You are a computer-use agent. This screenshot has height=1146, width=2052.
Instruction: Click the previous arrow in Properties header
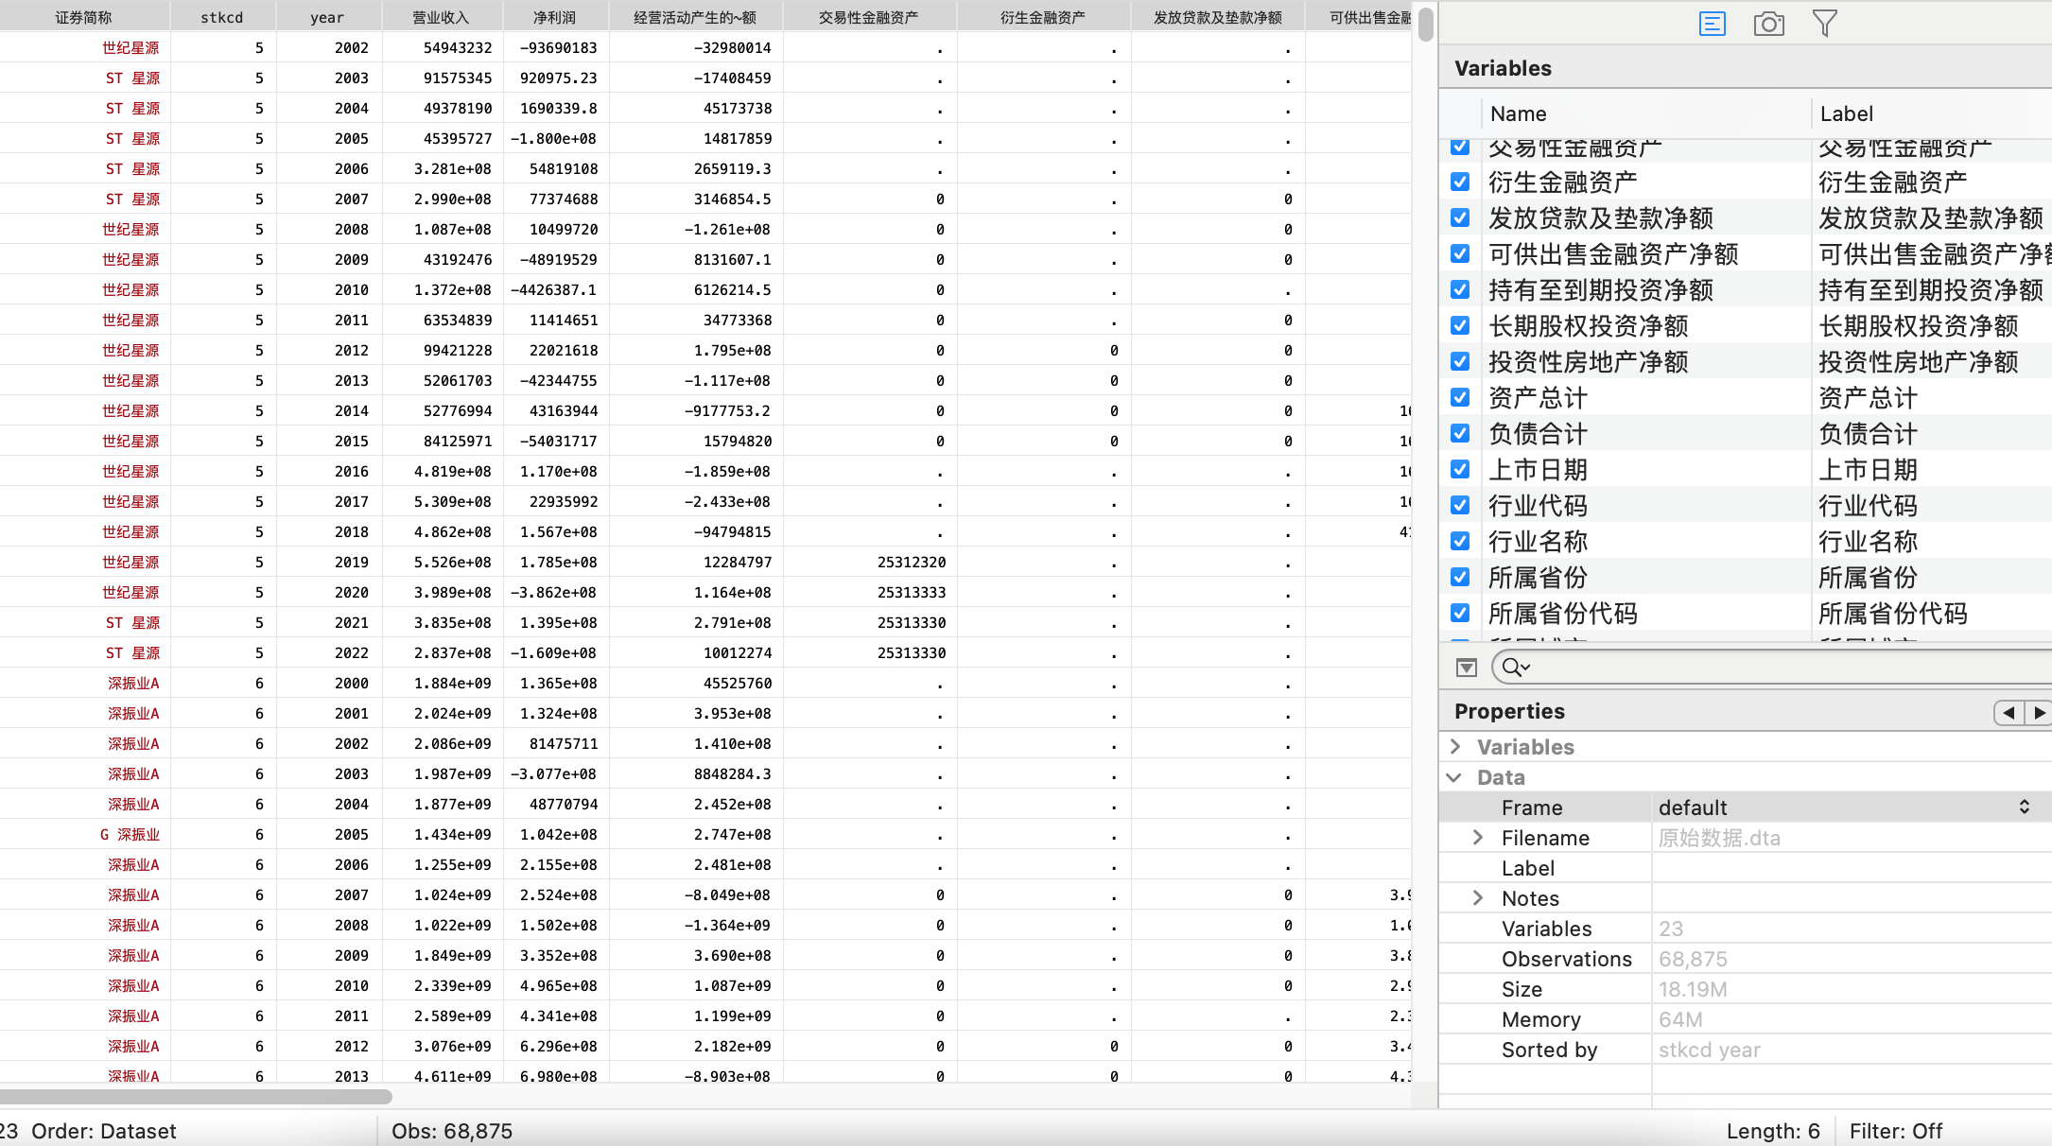[2009, 712]
